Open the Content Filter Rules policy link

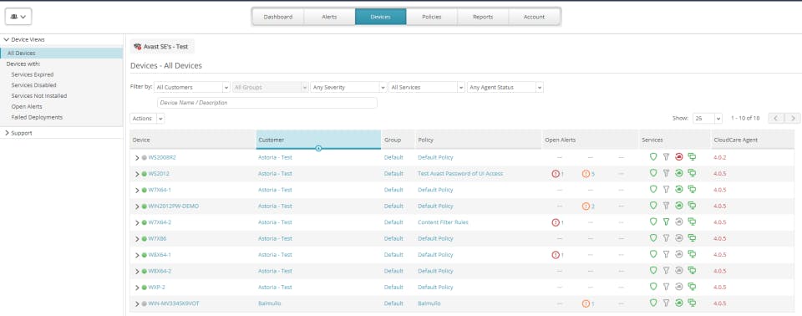tap(443, 222)
